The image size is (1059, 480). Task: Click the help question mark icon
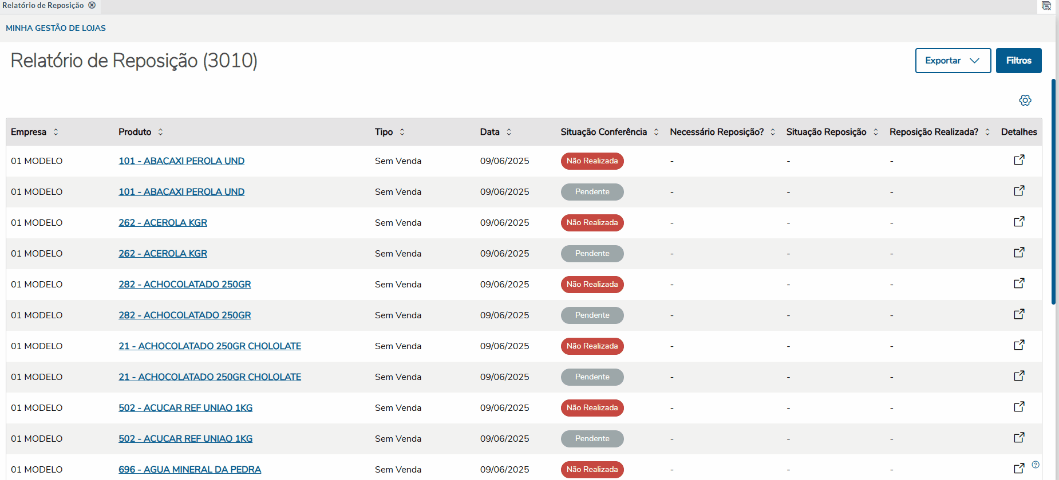(1036, 465)
